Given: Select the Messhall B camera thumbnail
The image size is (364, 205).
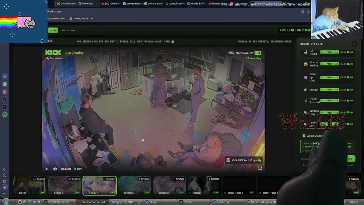Looking at the screenshot, I should tap(100, 186).
